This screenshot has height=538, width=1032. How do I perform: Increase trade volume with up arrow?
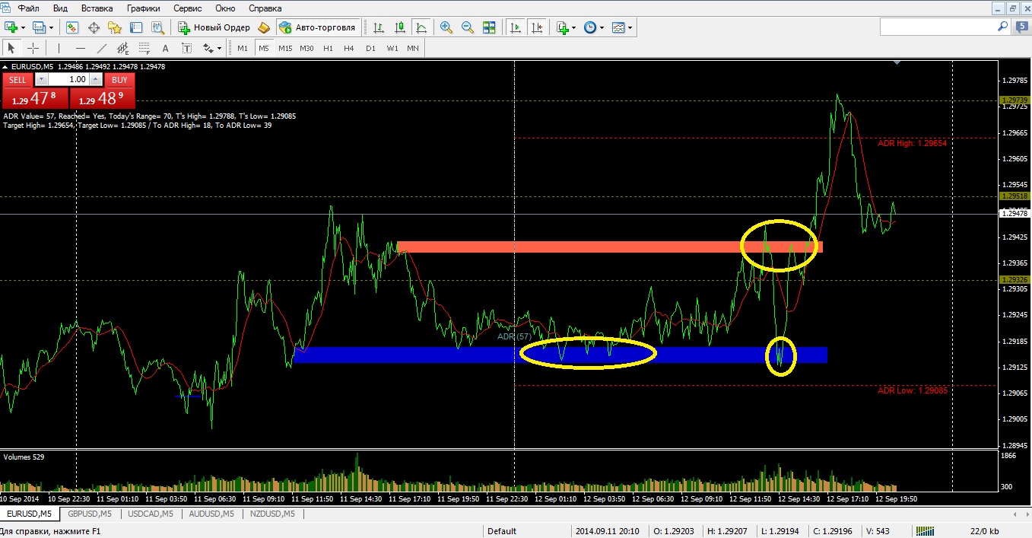95,79
